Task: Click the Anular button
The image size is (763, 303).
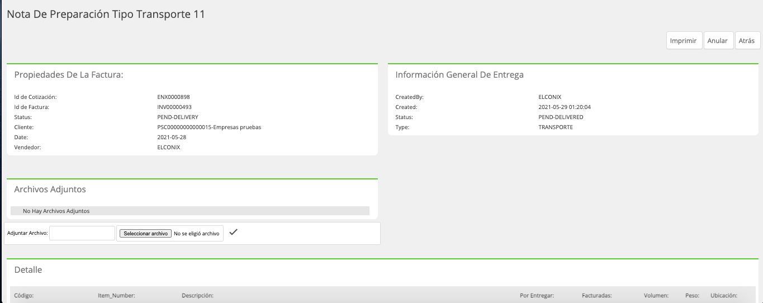Action: 718,41
